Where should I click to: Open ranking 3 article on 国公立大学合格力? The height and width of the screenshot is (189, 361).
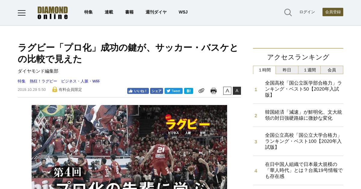[304, 141]
